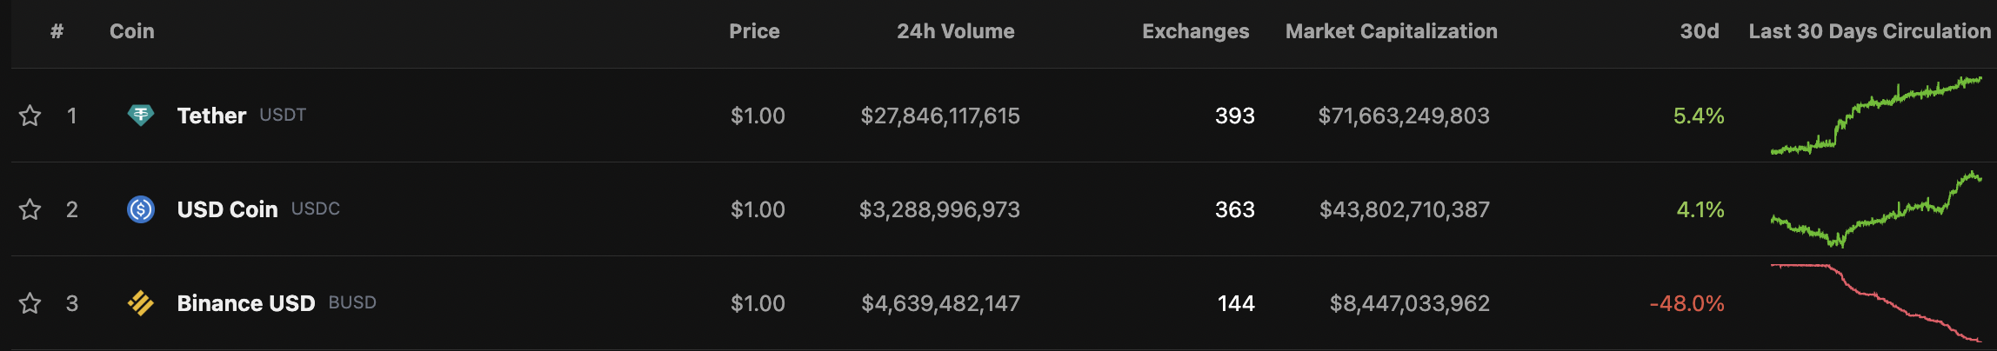1997x351 pixels.
Task: Click the Tether coin logo icon
Action: [x=140, y=115]
